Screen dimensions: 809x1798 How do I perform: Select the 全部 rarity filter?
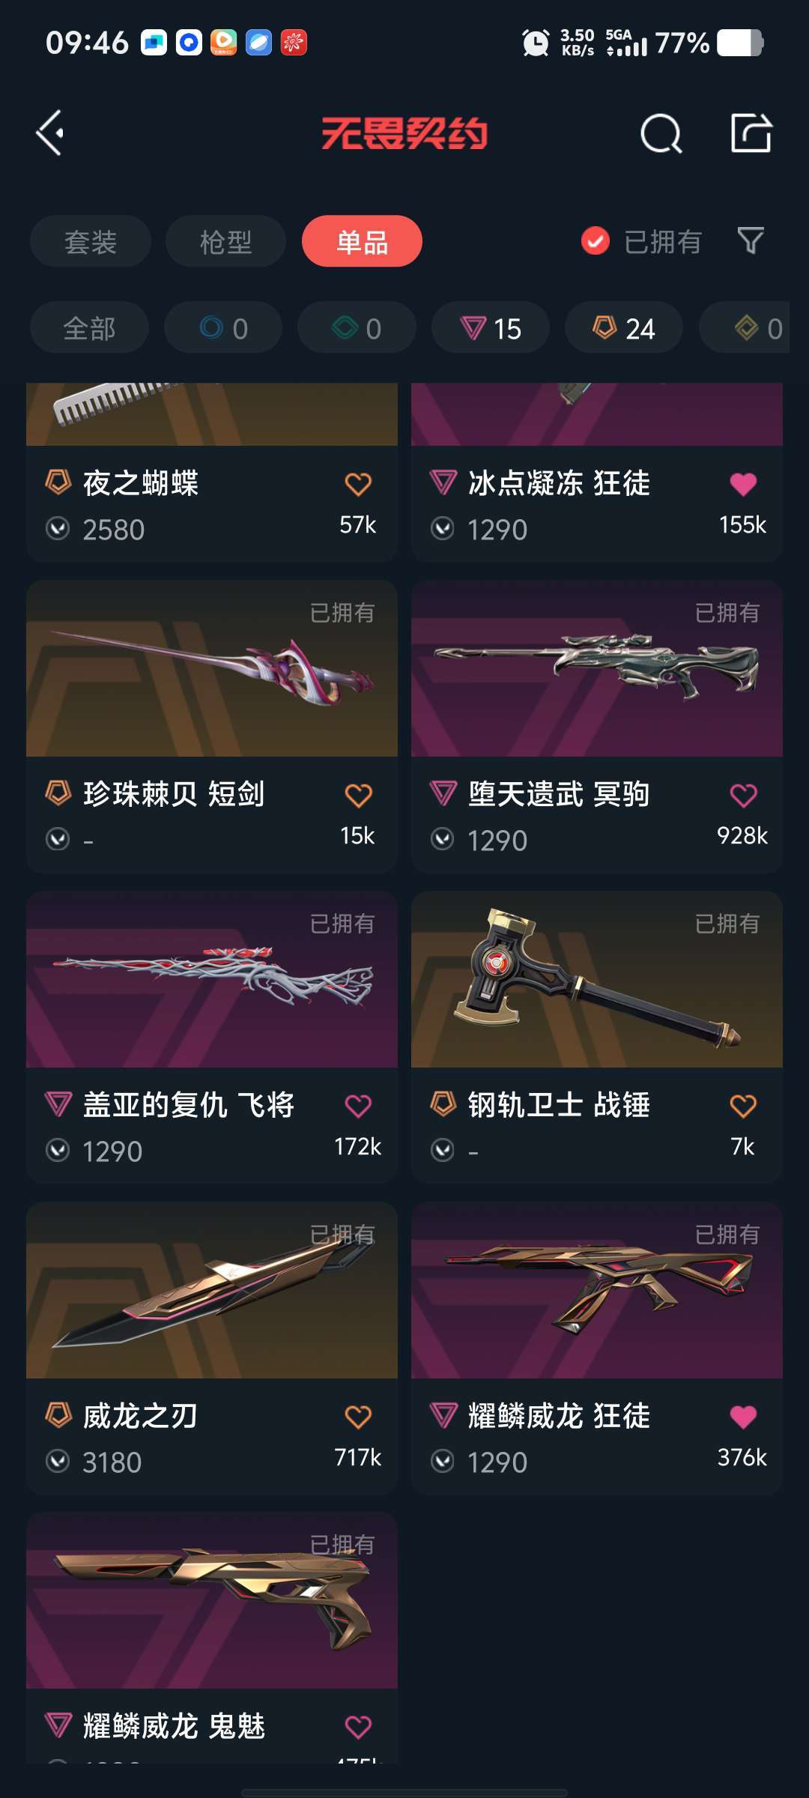click(x=89, y=327)
